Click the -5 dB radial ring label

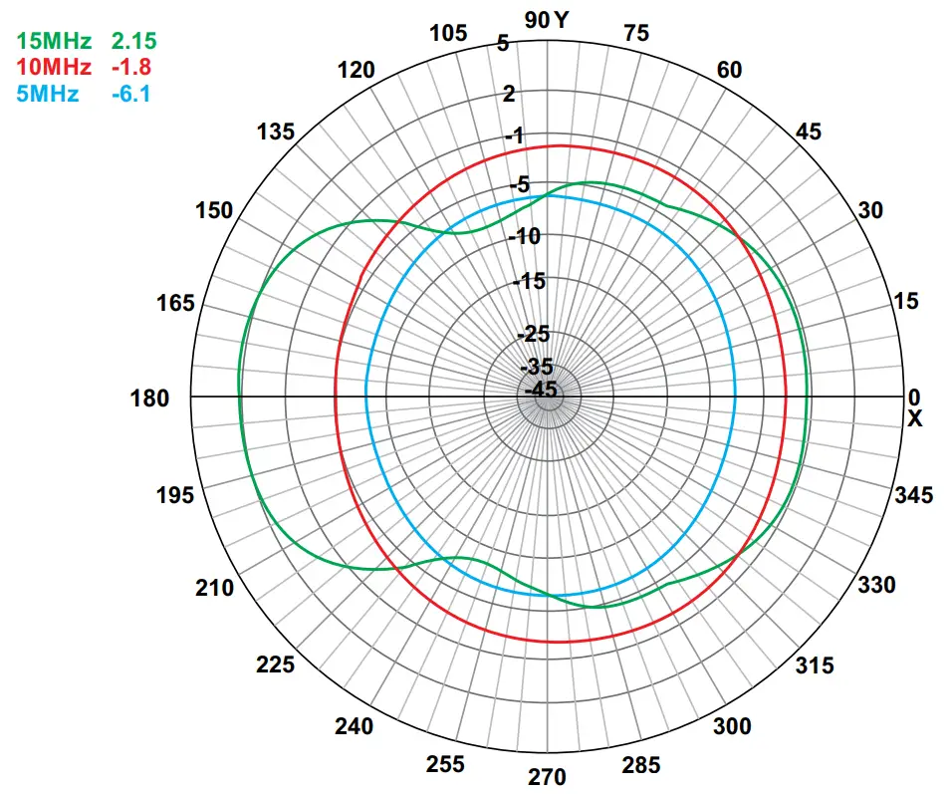521,184
